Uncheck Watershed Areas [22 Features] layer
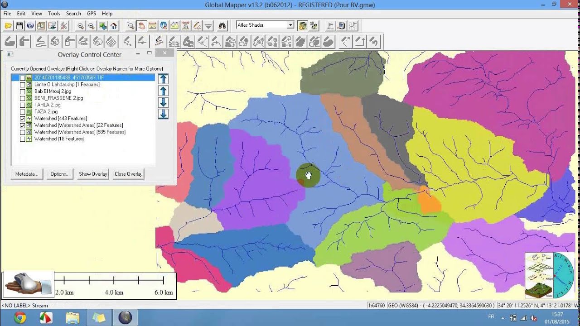The image size is (580, 326). coord(22,125)
